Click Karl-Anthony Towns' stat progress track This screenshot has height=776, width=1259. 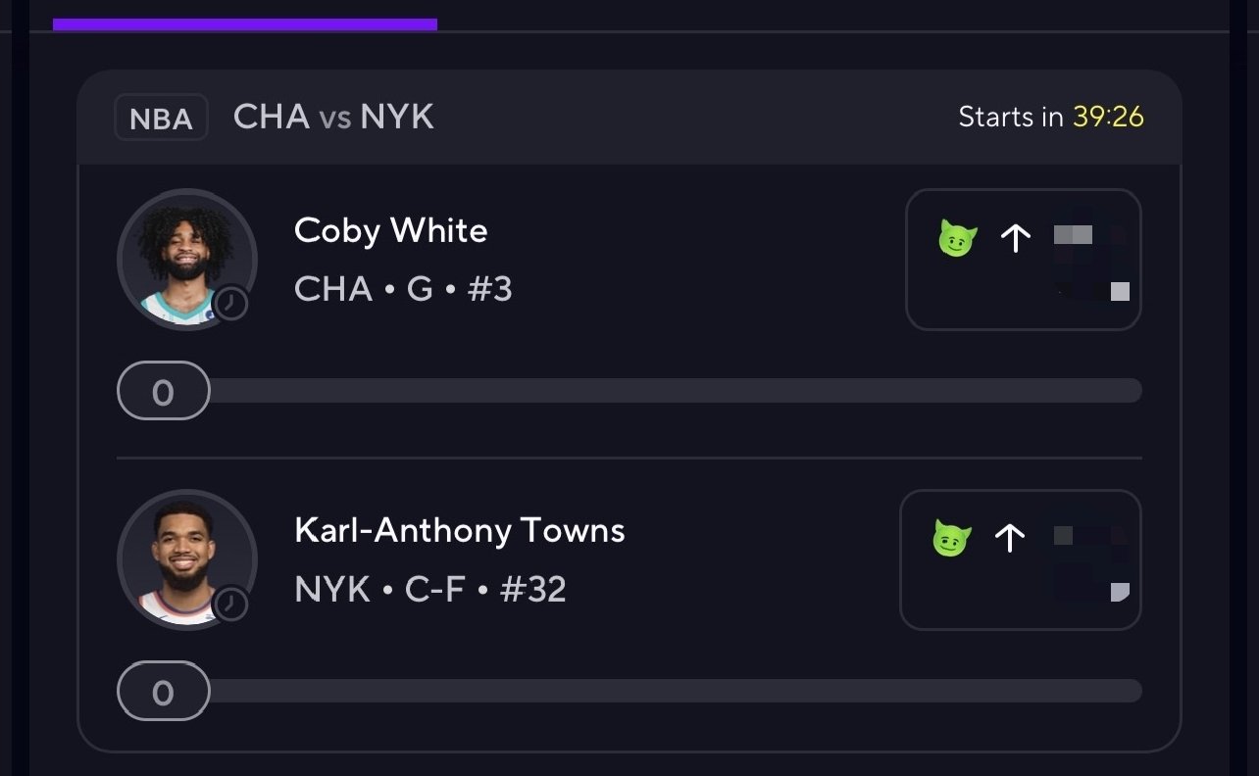point(675,691)
